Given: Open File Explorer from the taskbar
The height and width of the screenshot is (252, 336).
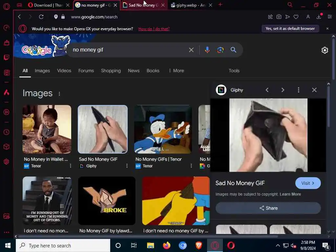Looking at the screenshot, I should pyautogui.click(x=150, y=245).
